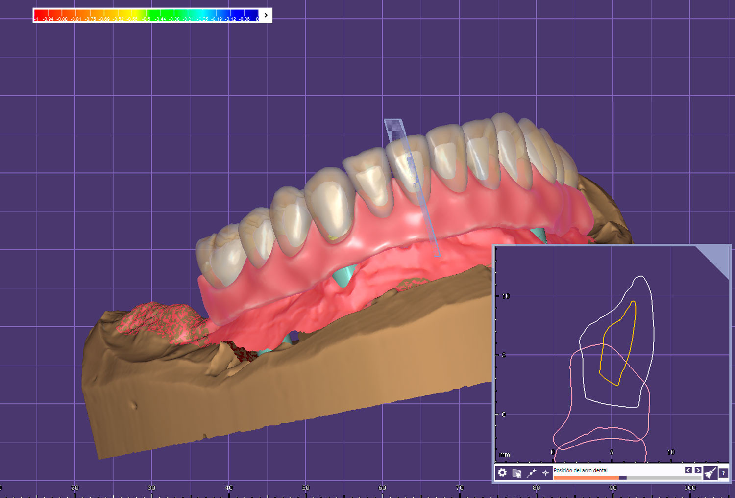
Task: Select the orange outline in cross-section view
Action: pos(636,319)
